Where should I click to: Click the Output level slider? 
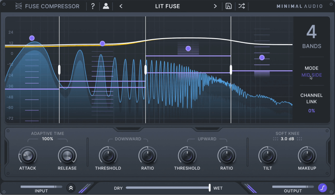293,187
